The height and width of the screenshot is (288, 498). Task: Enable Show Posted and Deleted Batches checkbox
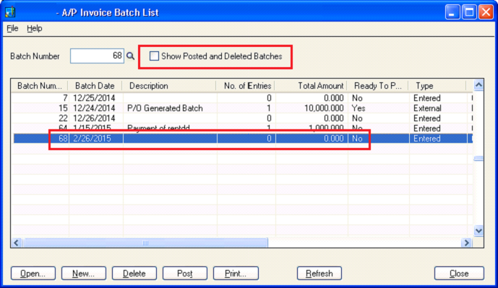click(154, 56)
